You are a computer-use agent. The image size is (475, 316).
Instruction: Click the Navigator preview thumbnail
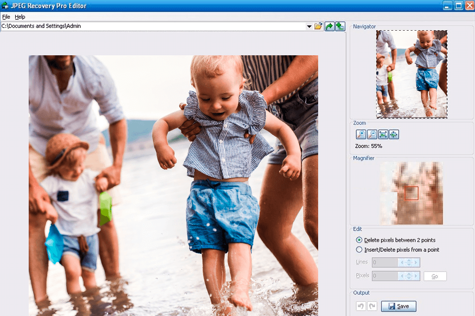click(x=412, y=74)
